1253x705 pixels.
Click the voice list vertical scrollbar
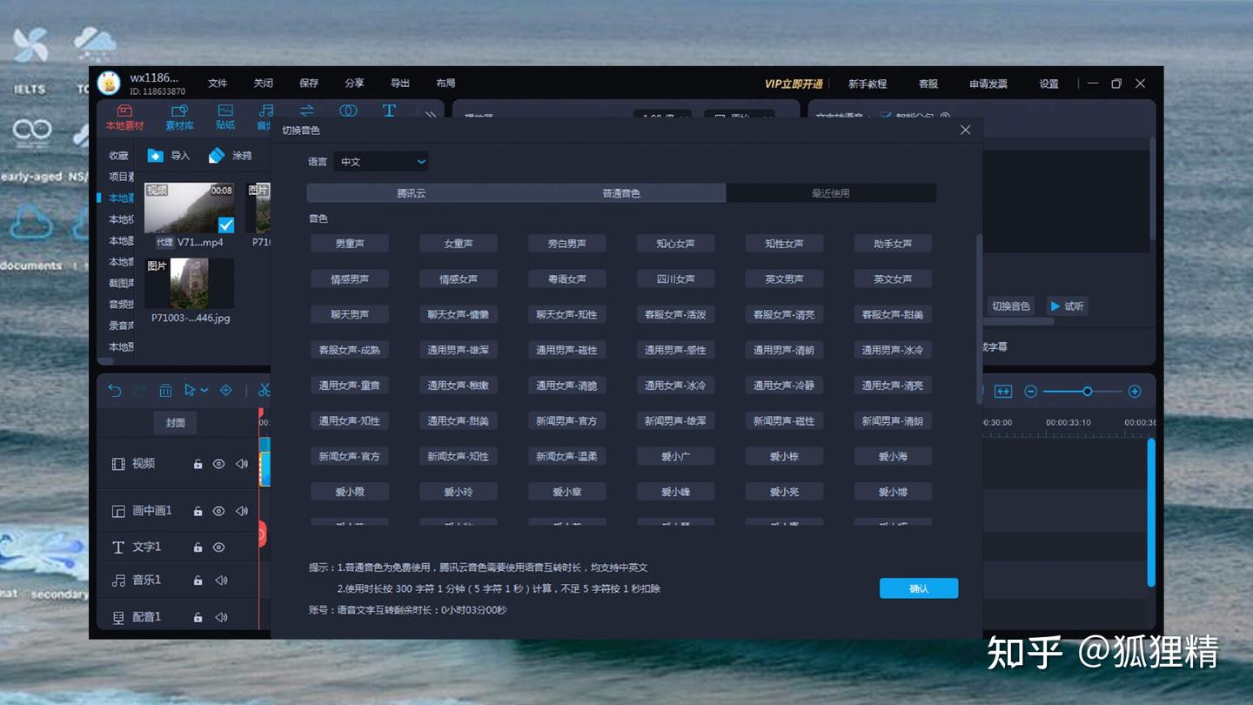[979, 319]
